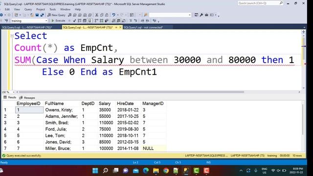Select the HireDate cell 2019-08-30
The image size is (313, 176).
coord(128,129)
